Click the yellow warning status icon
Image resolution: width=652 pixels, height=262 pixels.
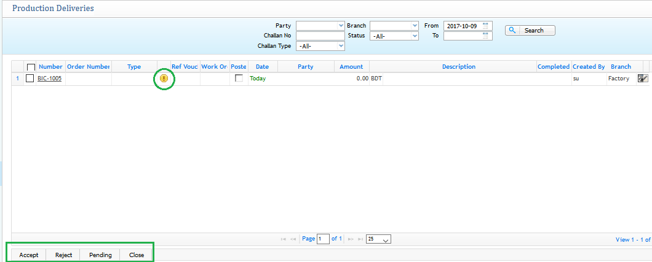164,79
